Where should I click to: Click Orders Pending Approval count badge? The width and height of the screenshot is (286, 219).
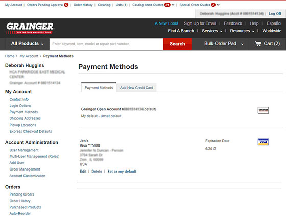66,5
